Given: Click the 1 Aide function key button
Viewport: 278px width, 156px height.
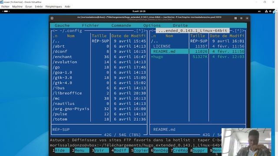Looking at the screenshot, I should (x=61, y=150).
